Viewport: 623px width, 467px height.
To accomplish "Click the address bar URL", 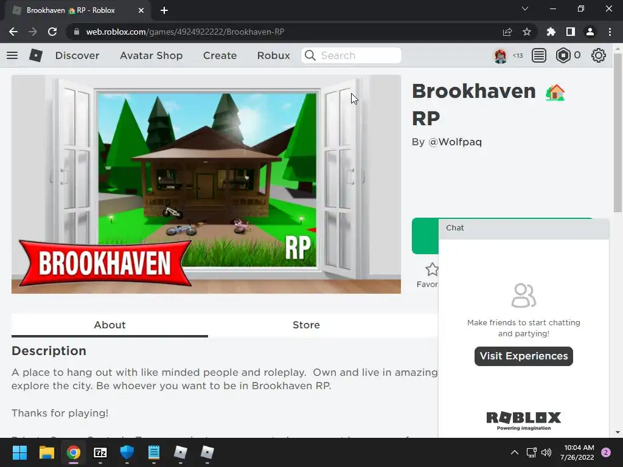I will click(x=185, y=32).
